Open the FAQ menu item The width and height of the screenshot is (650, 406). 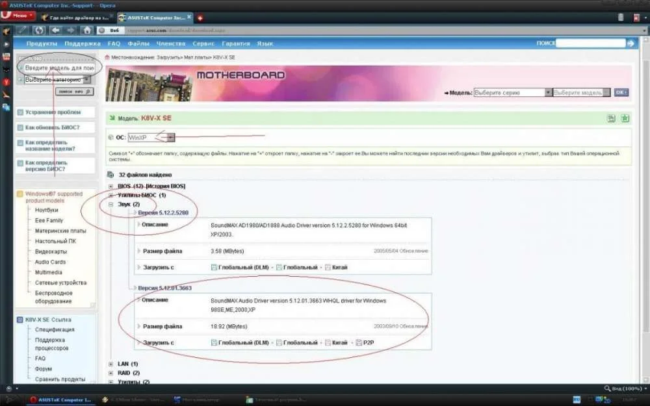pyautogui.click(x=114, y=44)
